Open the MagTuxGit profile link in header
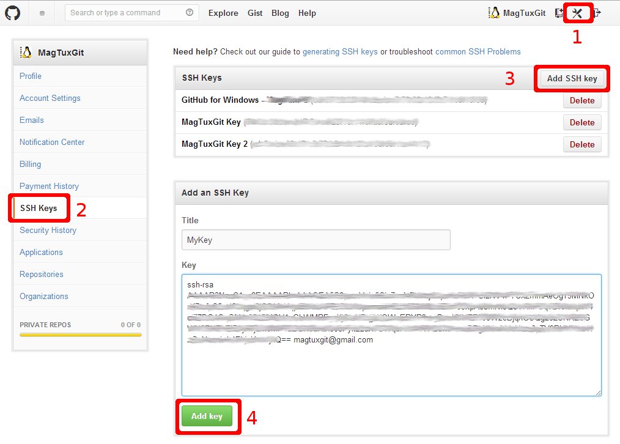 pyautogui.click(x=525, y=13)
